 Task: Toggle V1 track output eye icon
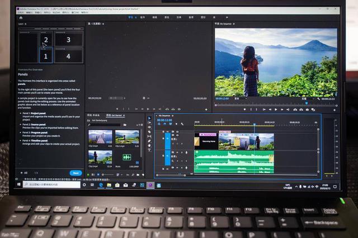177,135
